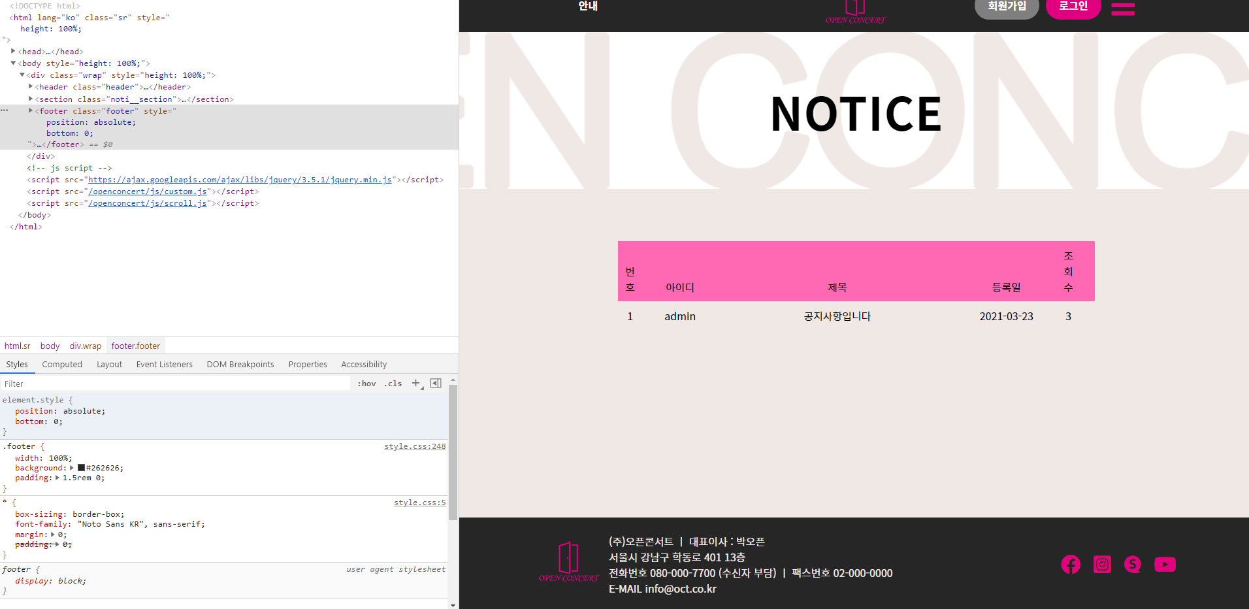The image size is (1249, 609).
Task: Click the width: 100% declaration in .footer
Action: point(44,458)
